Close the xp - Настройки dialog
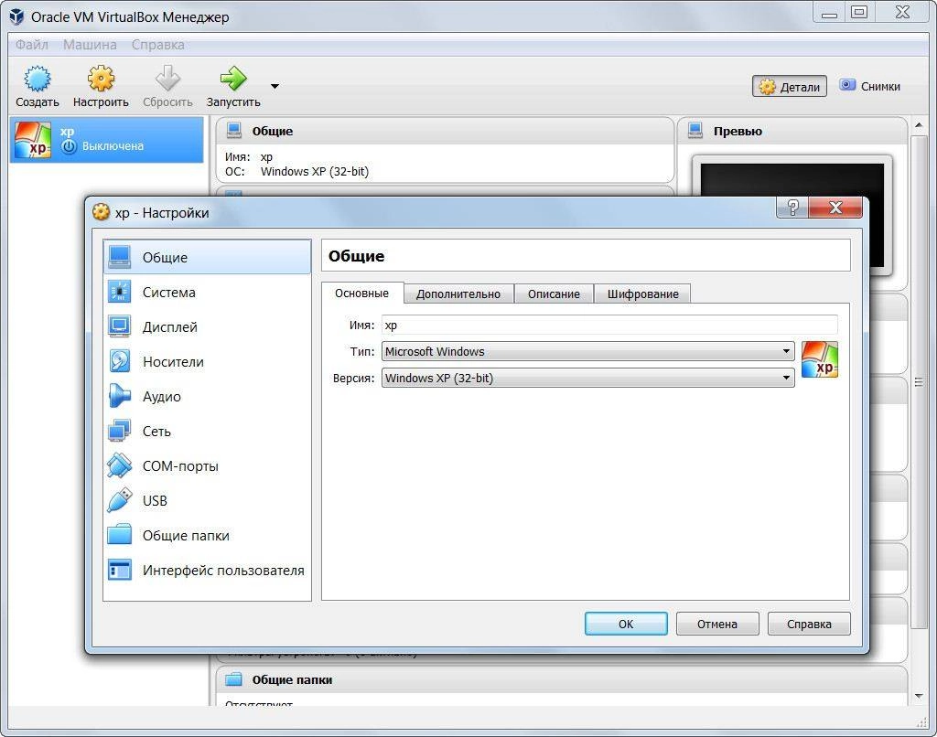Viewport: 937px width, 737px height. click(835, 208)
